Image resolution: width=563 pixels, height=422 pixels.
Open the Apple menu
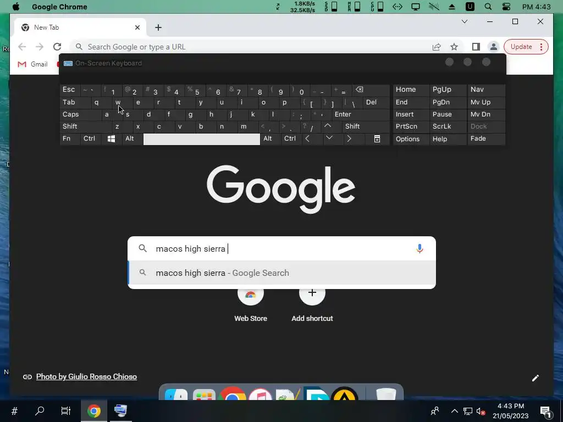16,7
